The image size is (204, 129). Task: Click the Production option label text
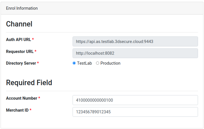pos(110,63)
